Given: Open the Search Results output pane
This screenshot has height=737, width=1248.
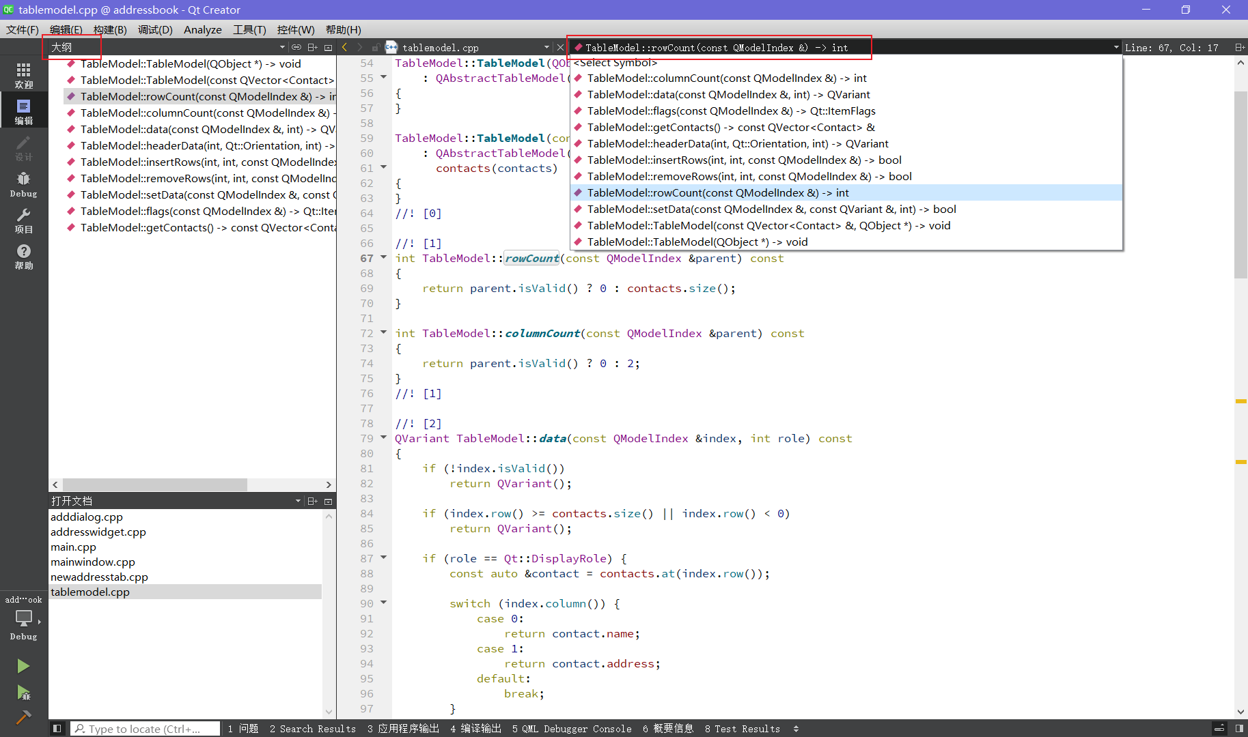Looking at the screenshot, I should 312,728.
